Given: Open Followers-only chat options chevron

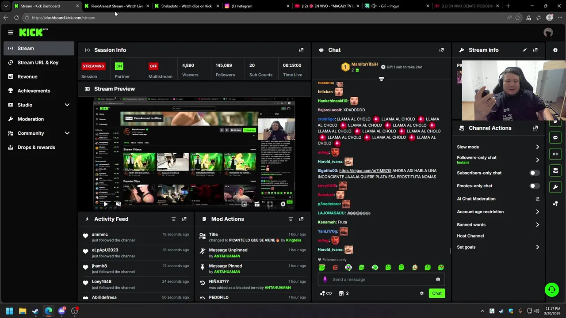Looking at the screenshot, I should point(537,160).
